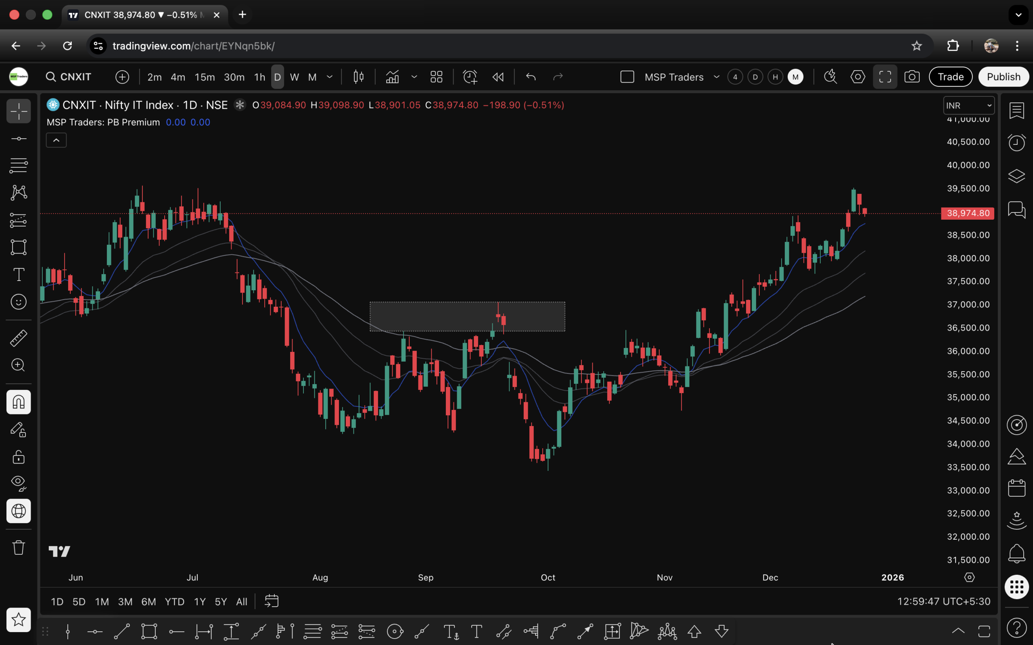This screenshot has height=645, width=1033.
Task: Switch to the 15m timeframe
Action: point(205,77)
